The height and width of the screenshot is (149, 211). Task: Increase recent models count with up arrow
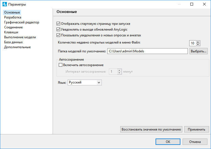198,42
